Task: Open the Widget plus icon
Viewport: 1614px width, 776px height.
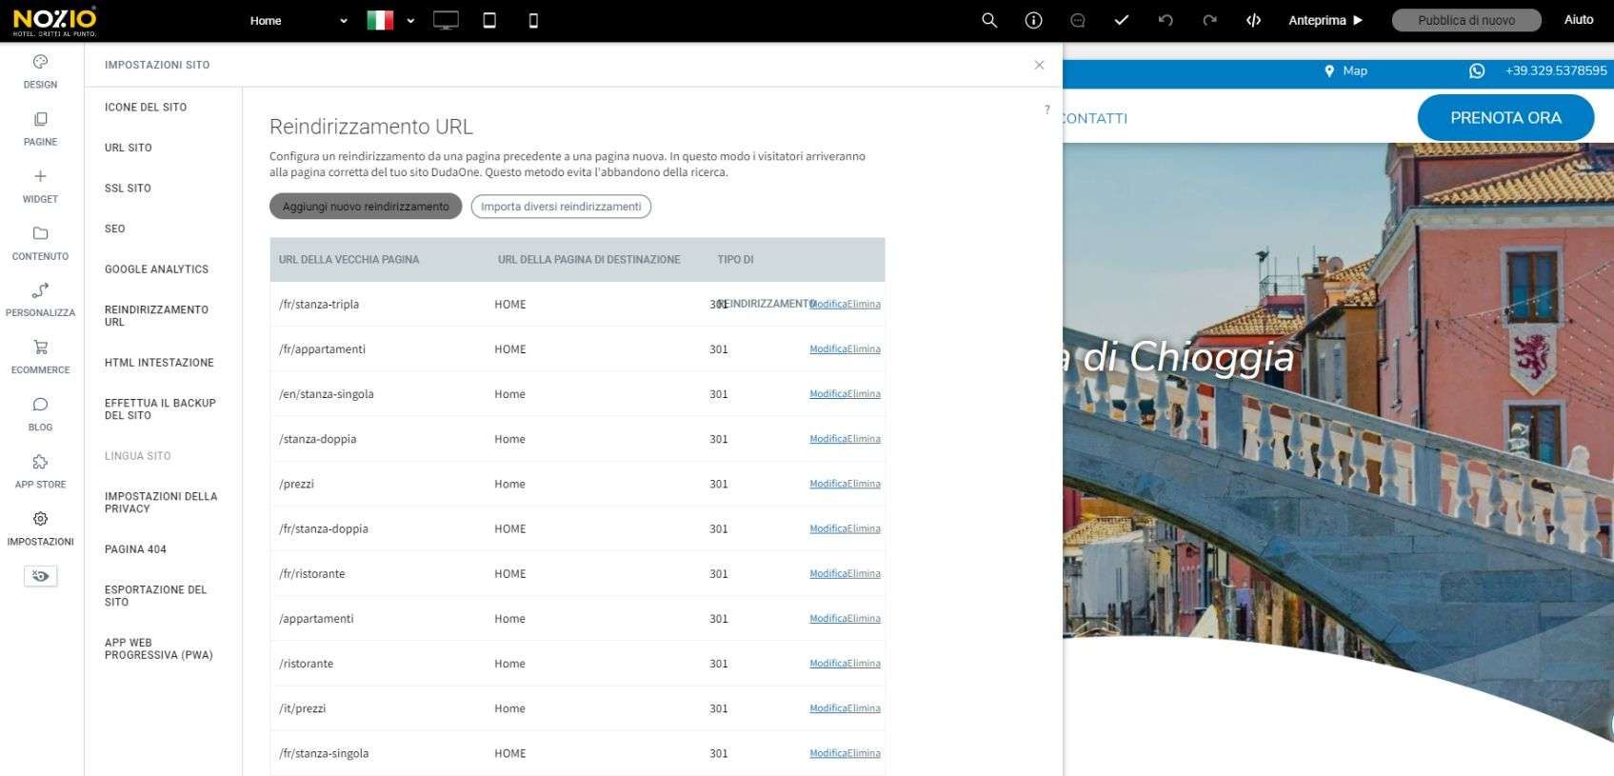Action: tap(40, 176)
